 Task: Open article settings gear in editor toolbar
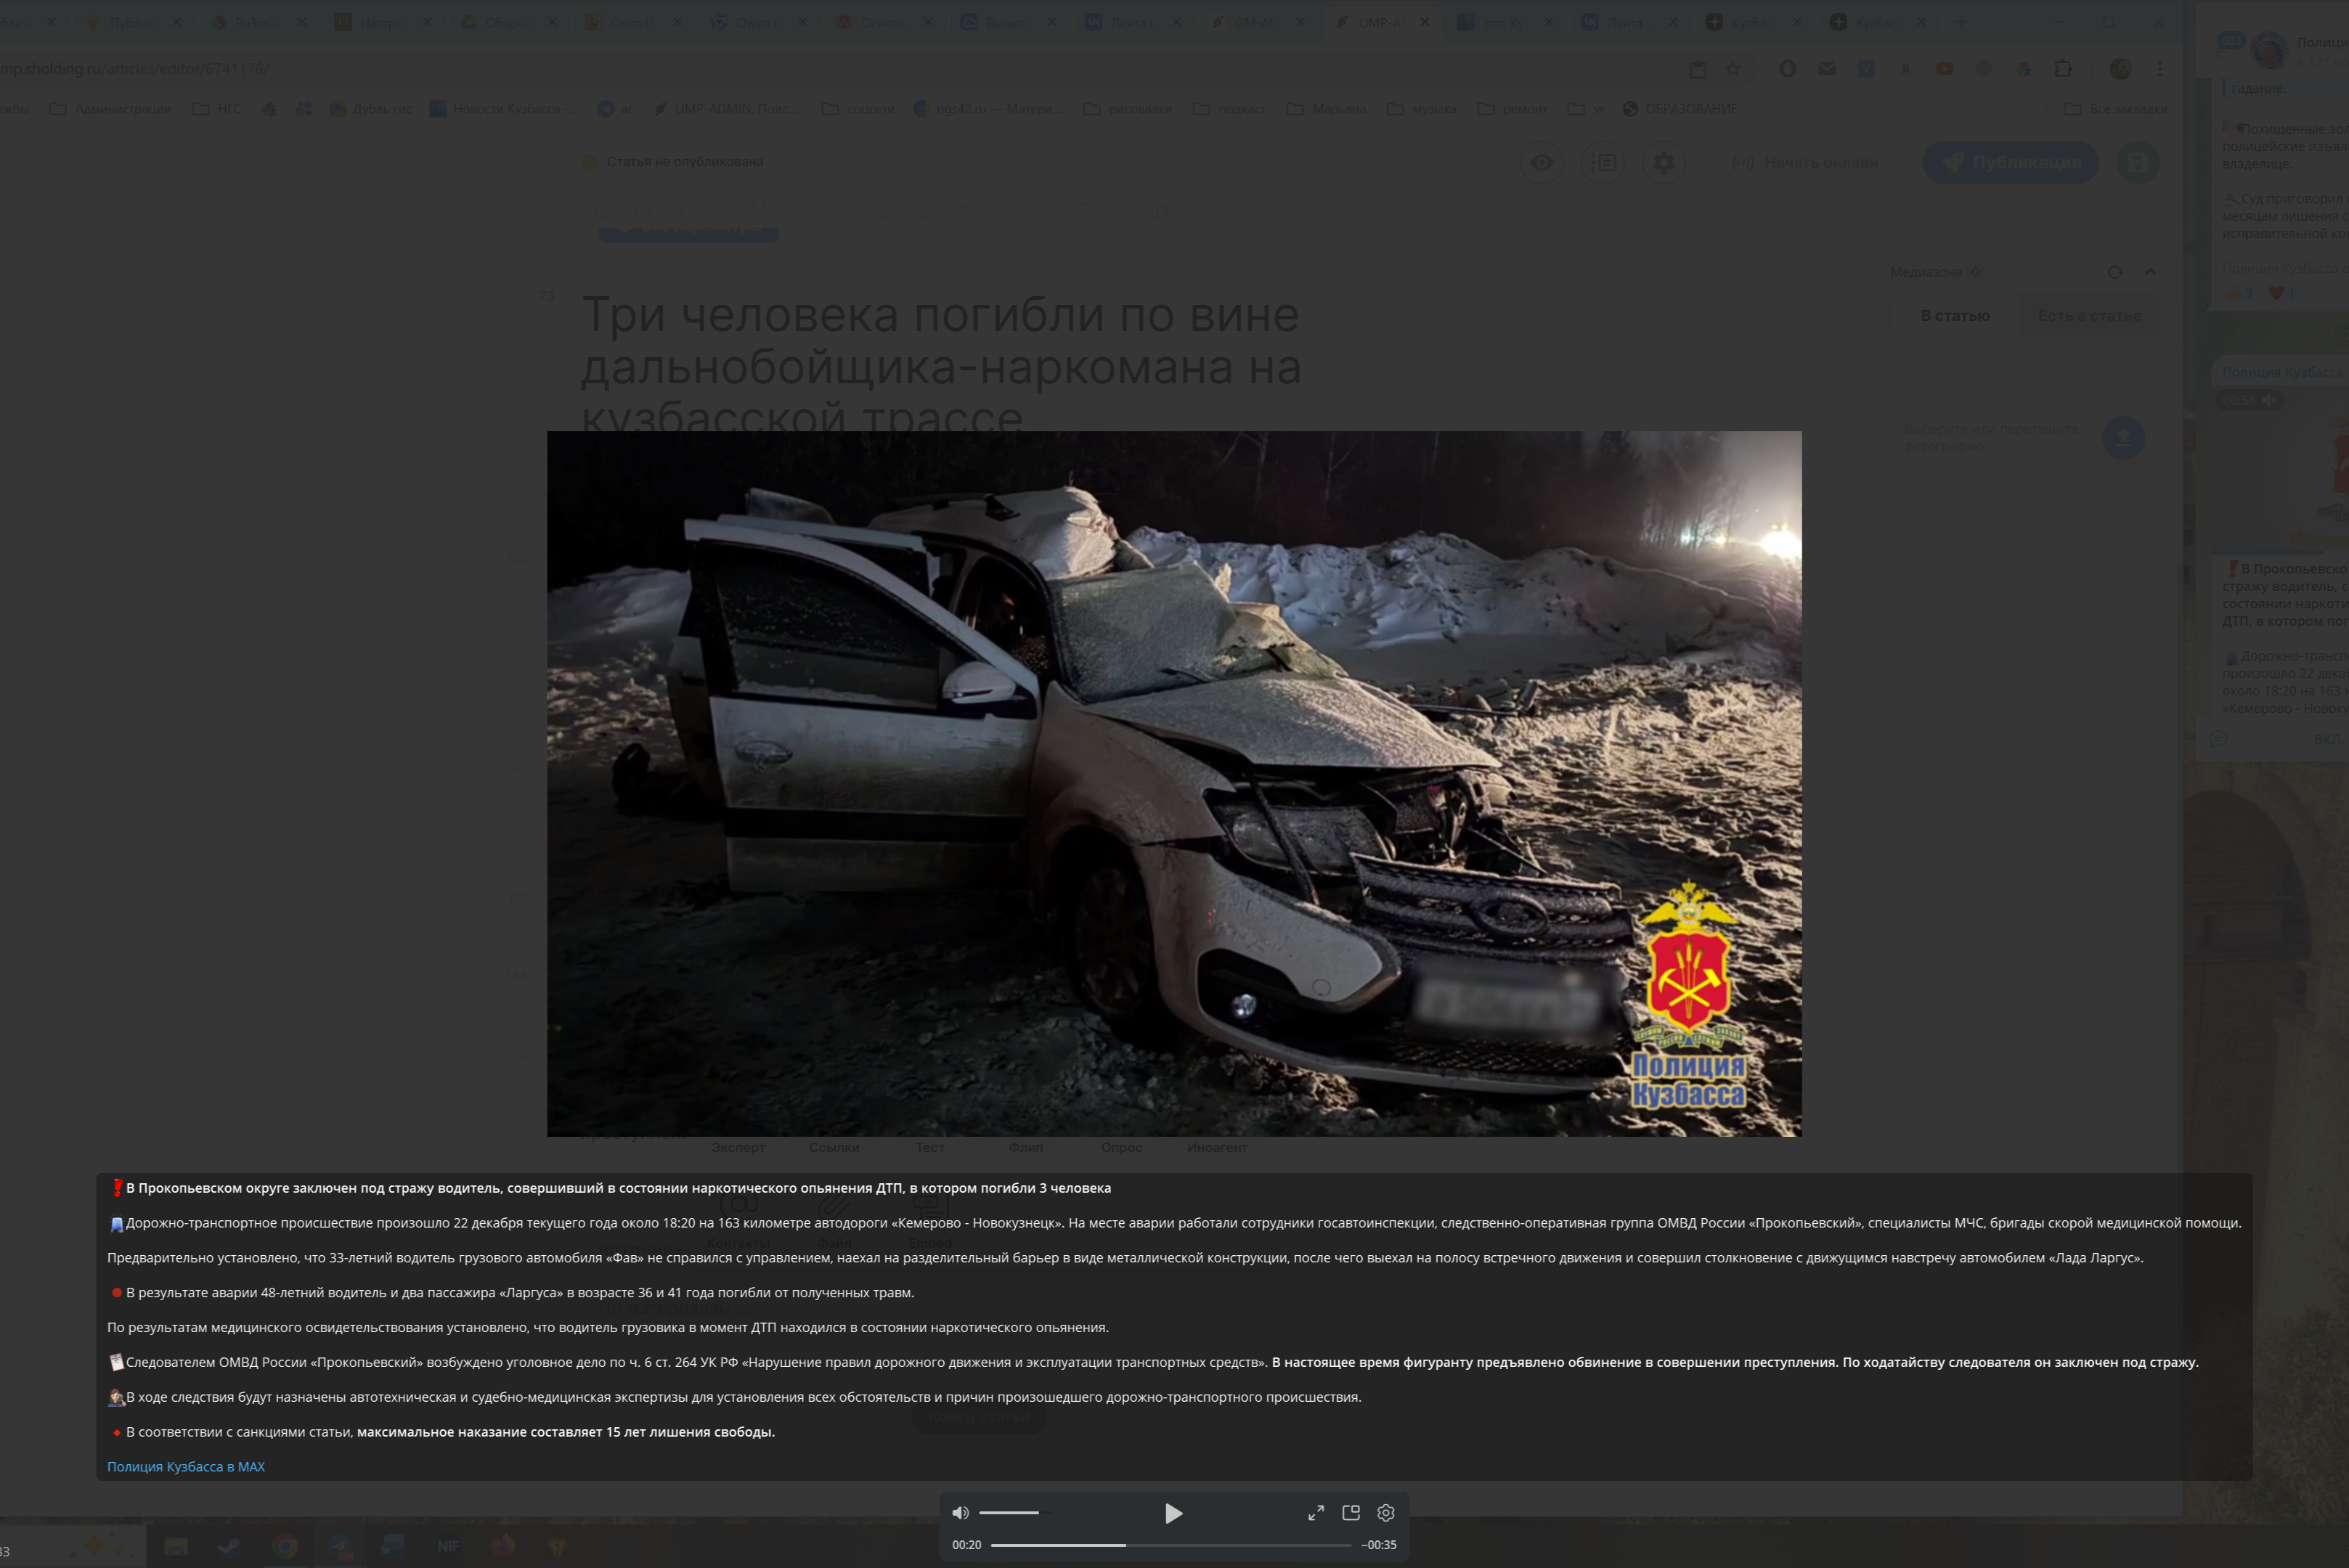coord(1664,163)
